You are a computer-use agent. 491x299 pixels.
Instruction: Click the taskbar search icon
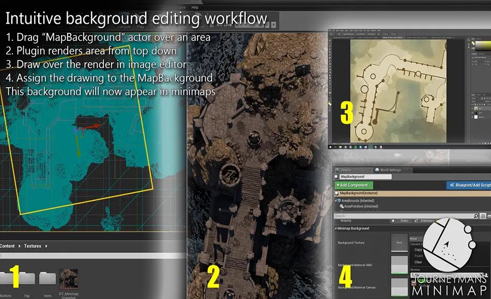tap(335, 147)
